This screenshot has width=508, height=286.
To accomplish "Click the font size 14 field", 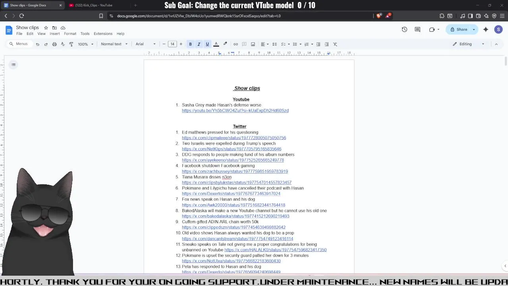I will 172,44.
